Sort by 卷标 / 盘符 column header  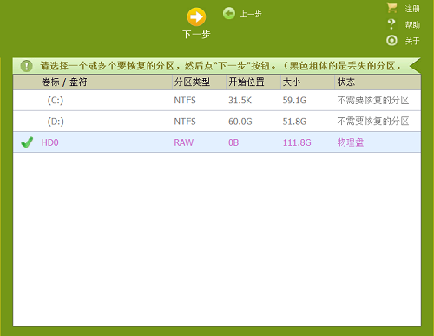[x=93, y=82]
